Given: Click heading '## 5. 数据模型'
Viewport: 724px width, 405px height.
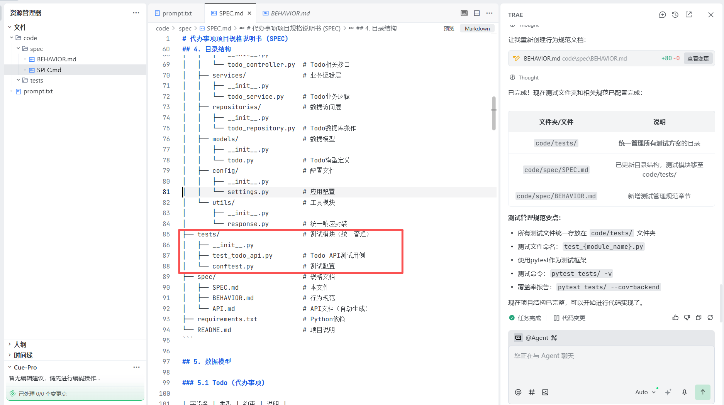Looking at the screenshot, I should pyautogui.click(x=207, y=361).
